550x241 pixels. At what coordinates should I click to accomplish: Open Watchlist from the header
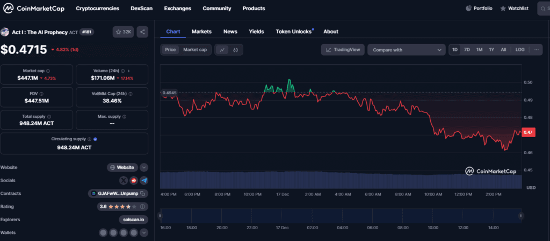point(514,9)
